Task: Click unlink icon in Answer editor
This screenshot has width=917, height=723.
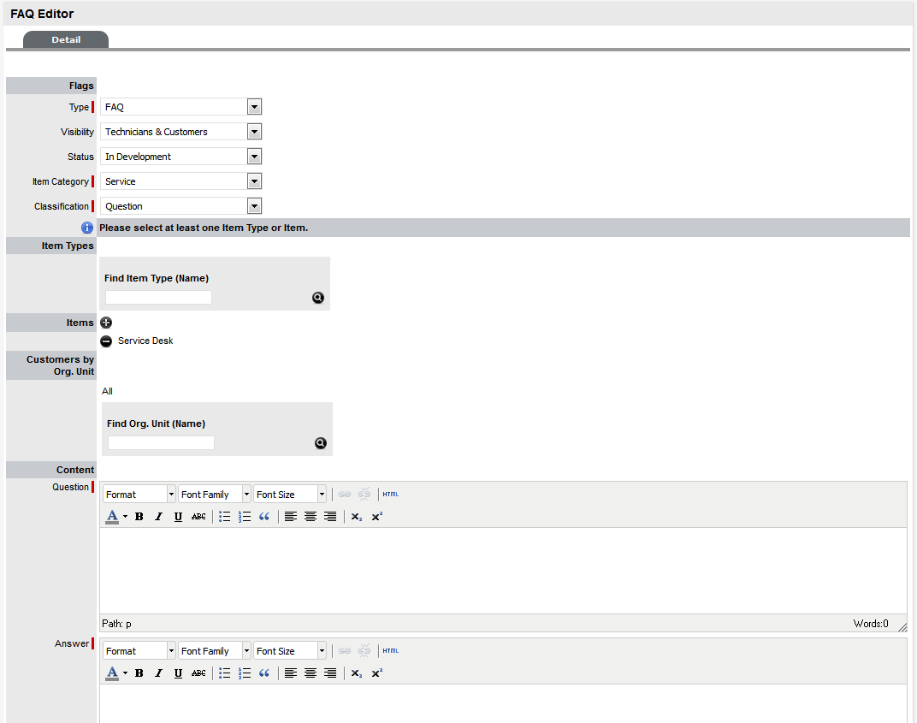Action: coord(364,651)
